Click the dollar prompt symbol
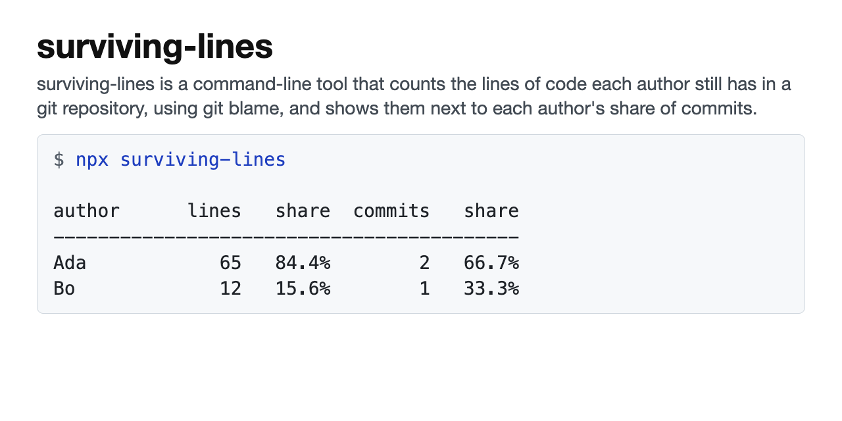Image resolution: width=842 pixels, height=421 pixels. tap(59, 160)
